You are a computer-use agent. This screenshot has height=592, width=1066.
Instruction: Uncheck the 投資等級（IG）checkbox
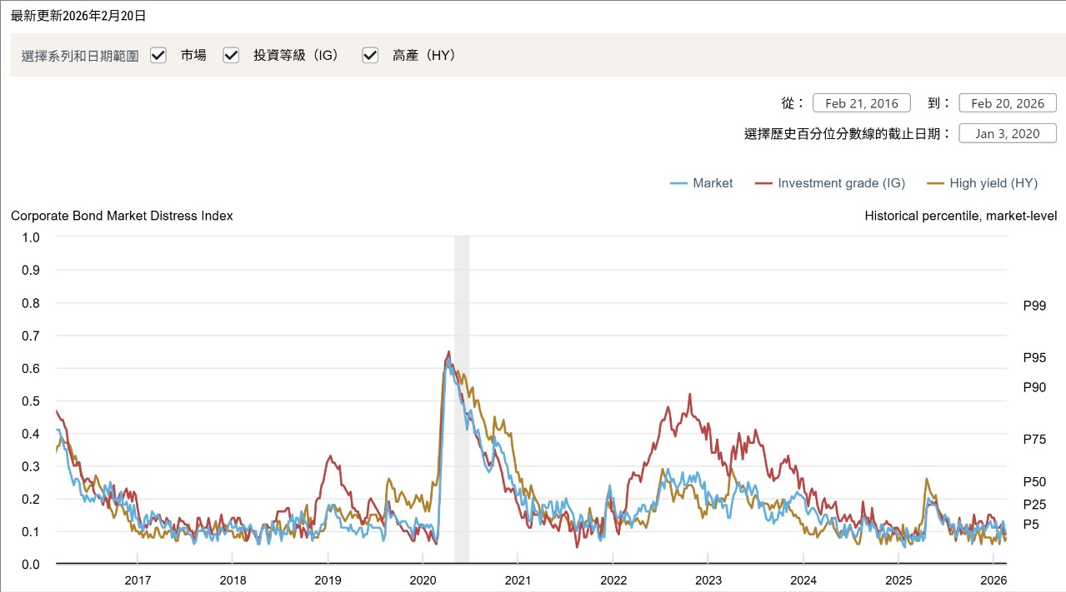pos(231,55)
